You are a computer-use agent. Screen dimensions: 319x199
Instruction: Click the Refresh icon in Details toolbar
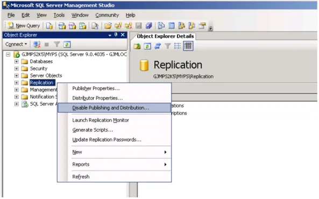coord(147,46)
